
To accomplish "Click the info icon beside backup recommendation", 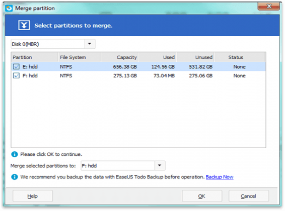I will click(15, 177).
